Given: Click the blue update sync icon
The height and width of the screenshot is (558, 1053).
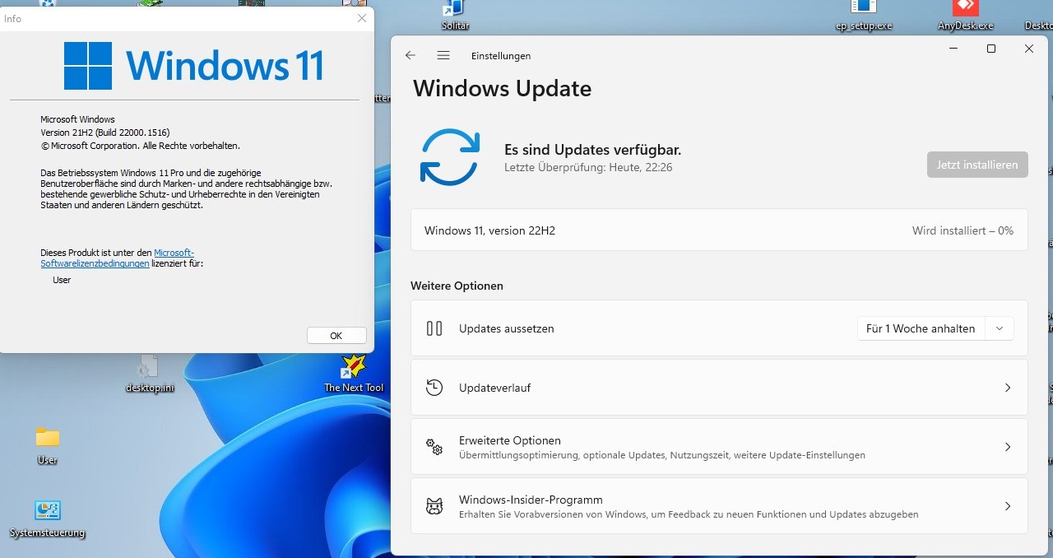Looking at the screenshot, I should tap(449, 156).
